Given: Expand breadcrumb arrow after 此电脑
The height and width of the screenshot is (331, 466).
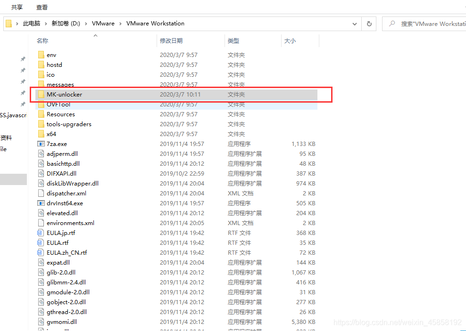Looking at the screenshot, I should click(x=46, y=24).
